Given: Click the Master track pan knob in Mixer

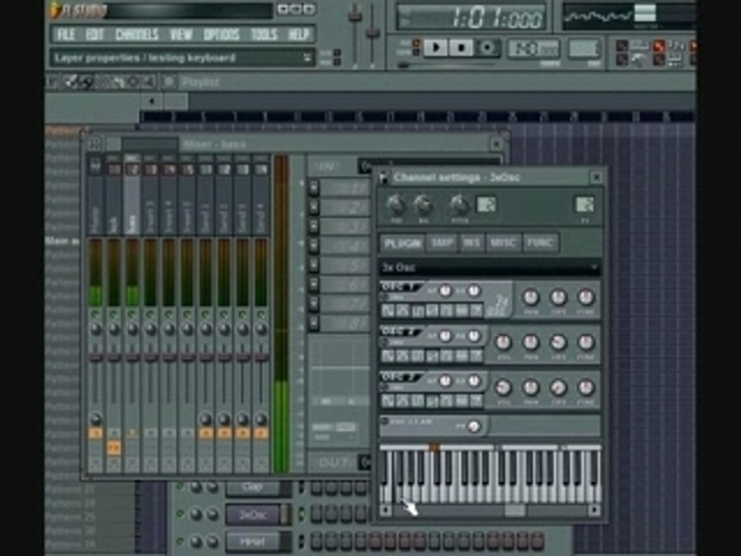Looking at the screenshot, I should (x=96, y=330).
